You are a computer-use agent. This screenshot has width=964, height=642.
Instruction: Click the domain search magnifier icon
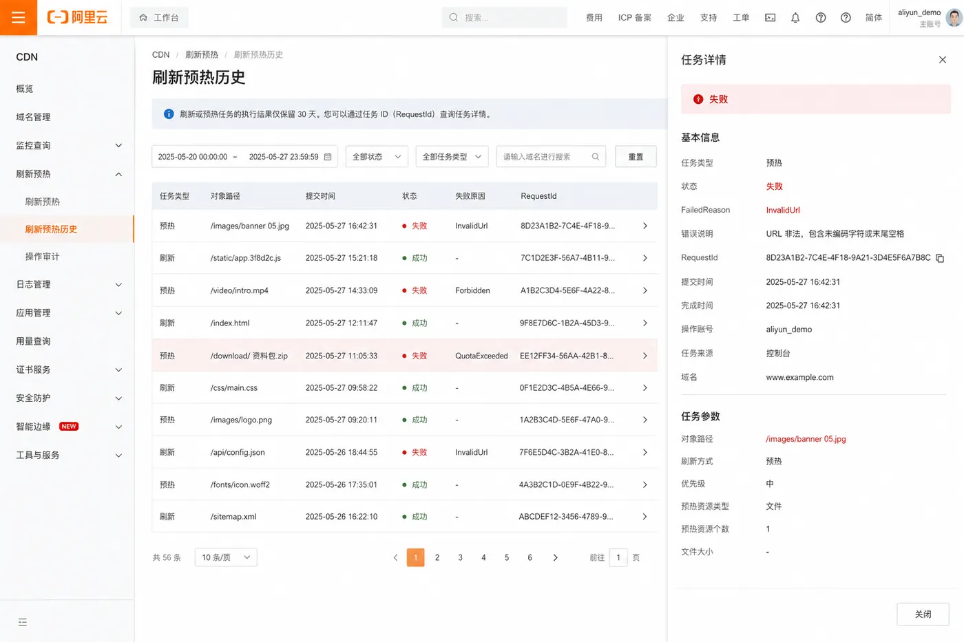click(596, 157)
